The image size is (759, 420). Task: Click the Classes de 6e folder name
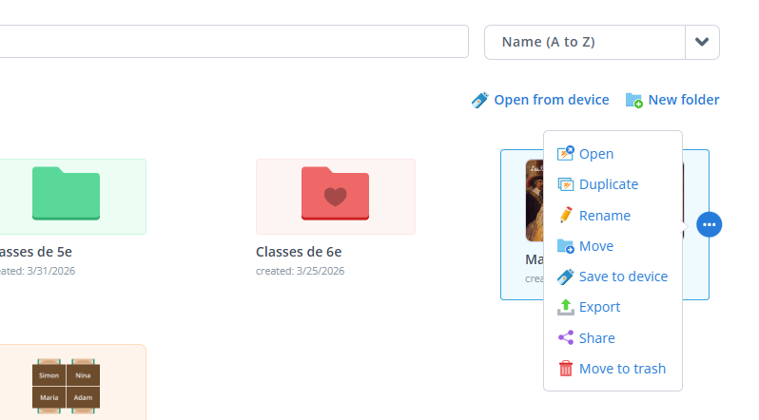tap(299, 252)
